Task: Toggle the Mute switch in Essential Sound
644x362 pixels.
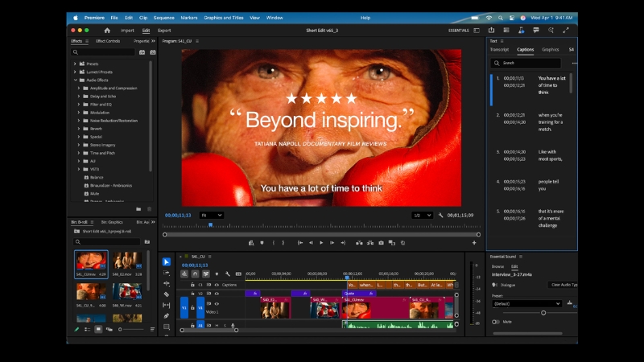Action: pos(496,322)
